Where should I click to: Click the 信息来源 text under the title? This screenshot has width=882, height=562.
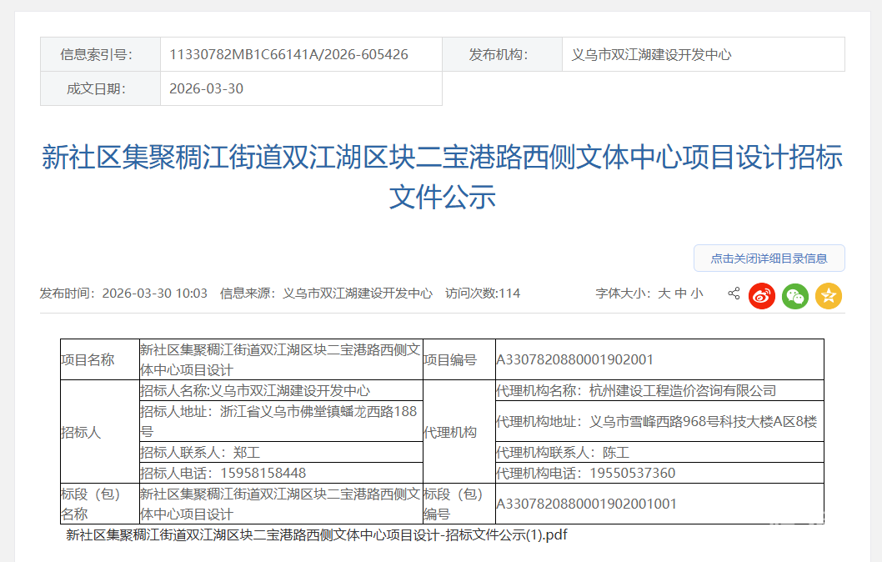pyautogui.click(x=326, y=294)
